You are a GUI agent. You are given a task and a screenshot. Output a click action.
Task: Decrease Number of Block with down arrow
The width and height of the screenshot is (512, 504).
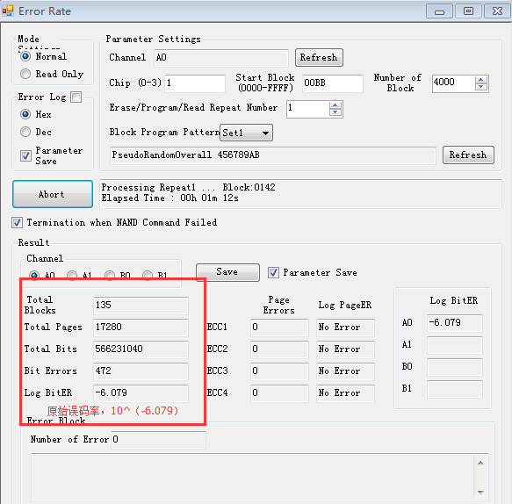[x=480, y=87]
